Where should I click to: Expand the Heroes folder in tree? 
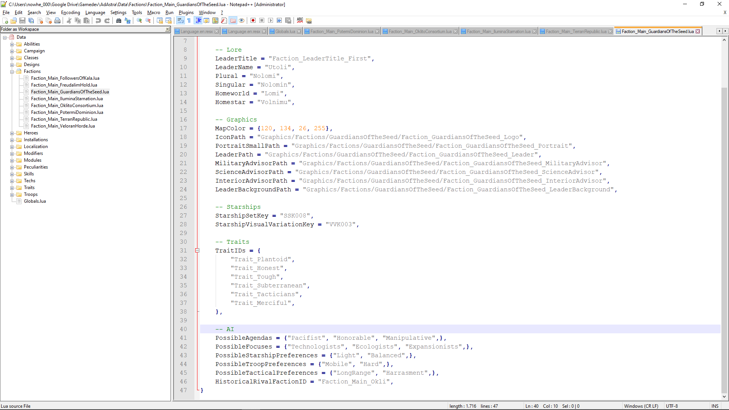coord(12,133)
